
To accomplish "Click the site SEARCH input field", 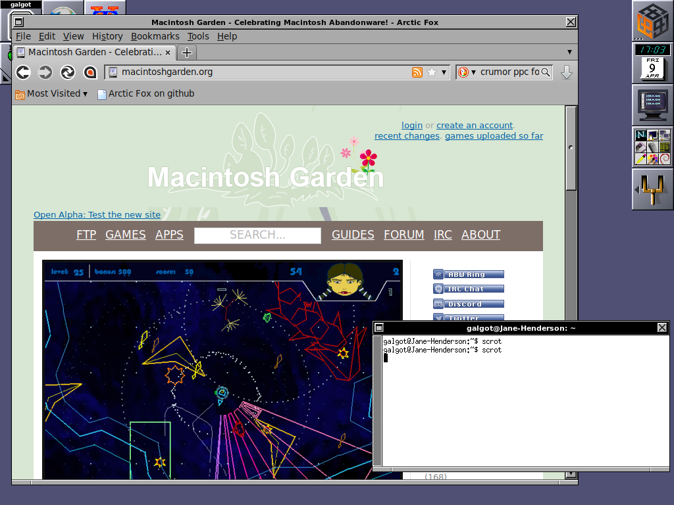I will click(257, 235).
